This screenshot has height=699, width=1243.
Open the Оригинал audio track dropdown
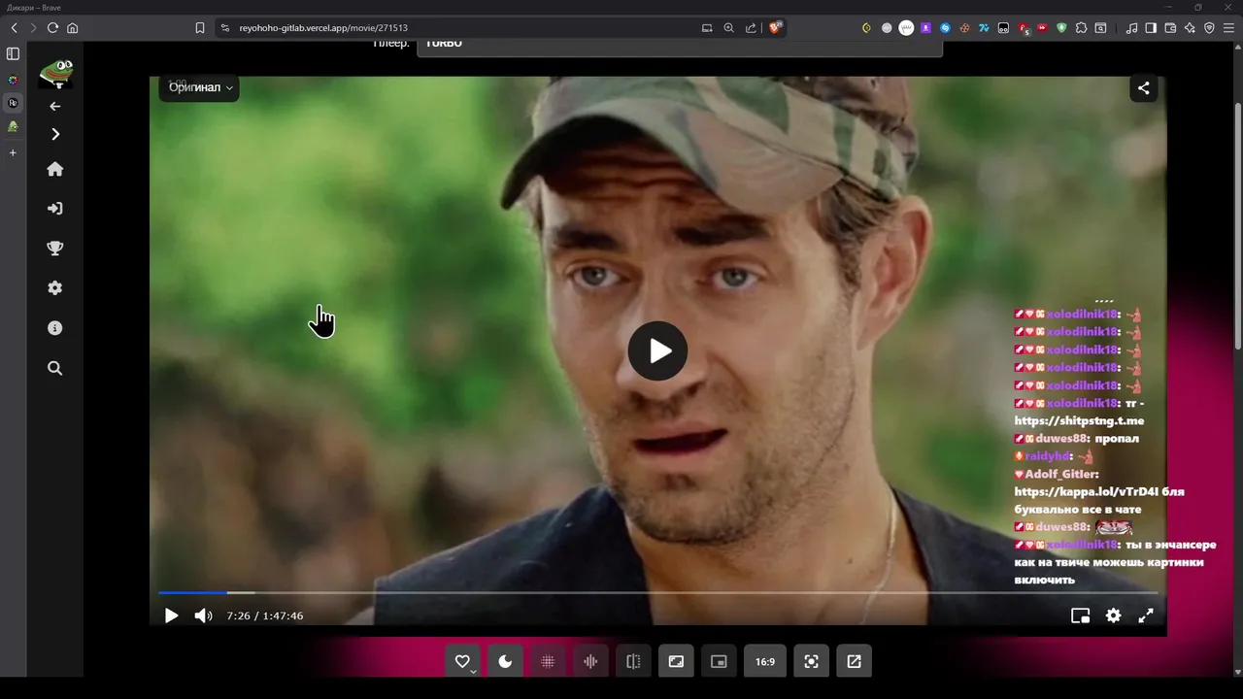pyautogui.click(x=199, y=87)
